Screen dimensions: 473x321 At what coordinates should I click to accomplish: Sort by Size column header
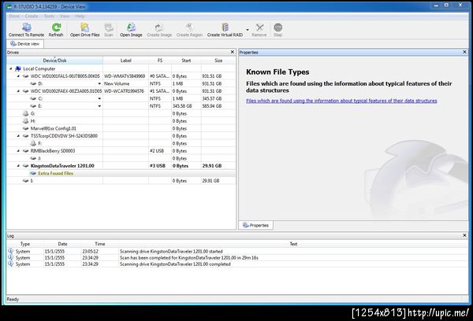click(218, 61)
